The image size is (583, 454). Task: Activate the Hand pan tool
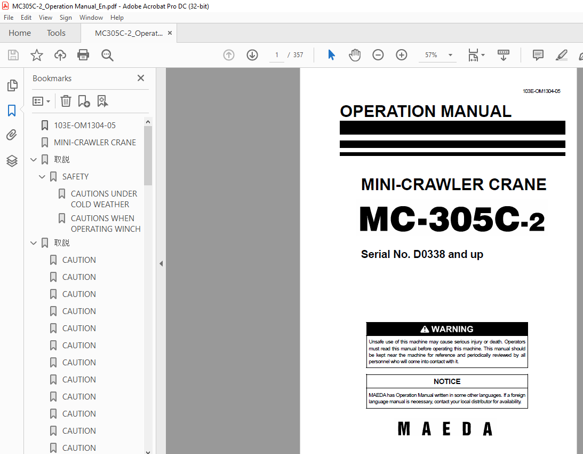pyautogui.click(x=355, y=55)
